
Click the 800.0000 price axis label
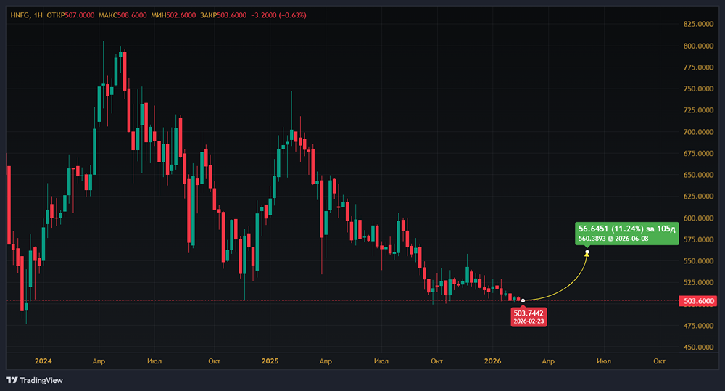(698, 46)
